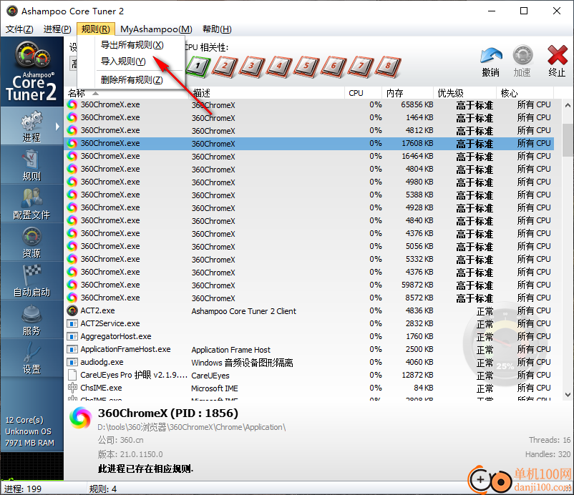This screenshot has width=574, height=495.
Task: Open the 自动启动 (Autostart) sidebar section
Action: pyautogui.click(x=31, y=281)
